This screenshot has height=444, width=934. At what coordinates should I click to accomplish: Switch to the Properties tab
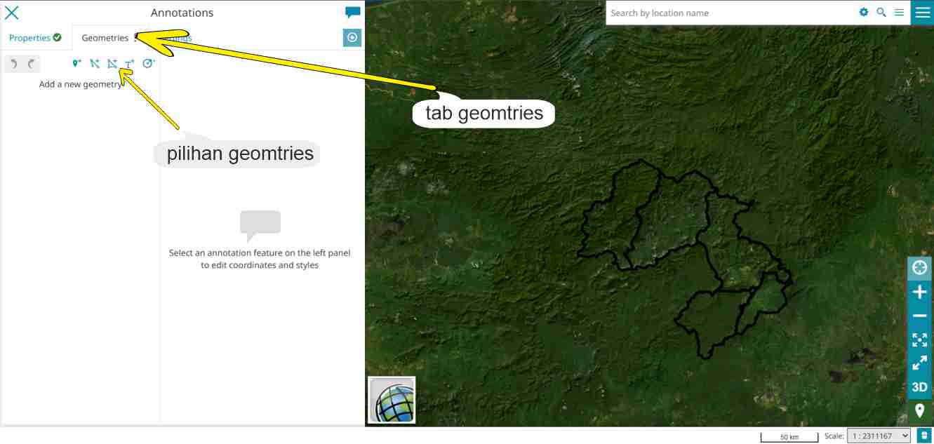pyautogui.click(x=35, y=38)
